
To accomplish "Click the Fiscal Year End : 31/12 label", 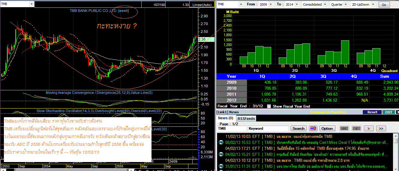I will [241, 106].
